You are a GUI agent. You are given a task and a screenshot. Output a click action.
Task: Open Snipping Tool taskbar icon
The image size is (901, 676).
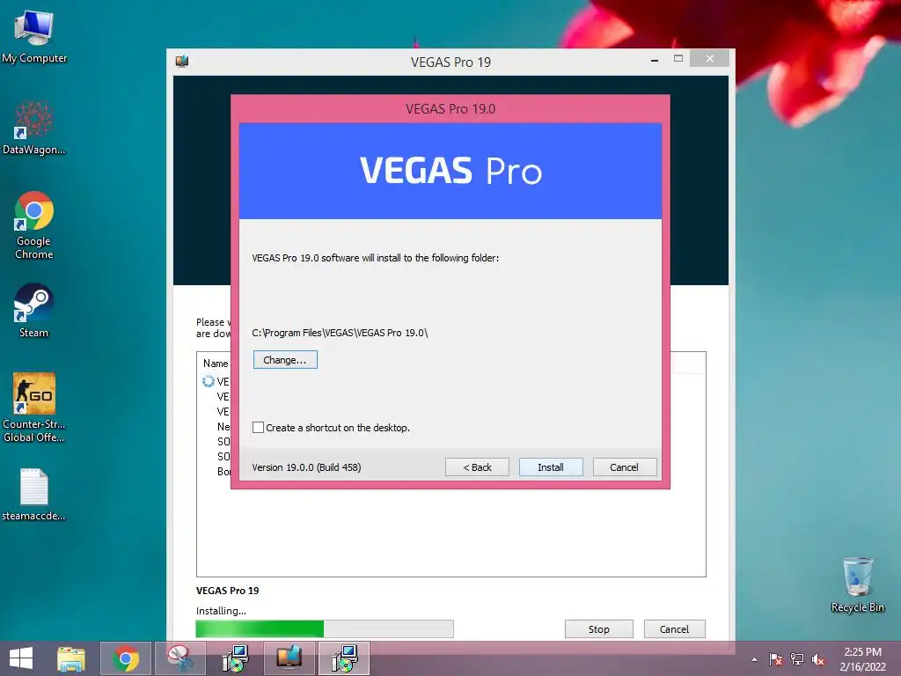point(179,658)
